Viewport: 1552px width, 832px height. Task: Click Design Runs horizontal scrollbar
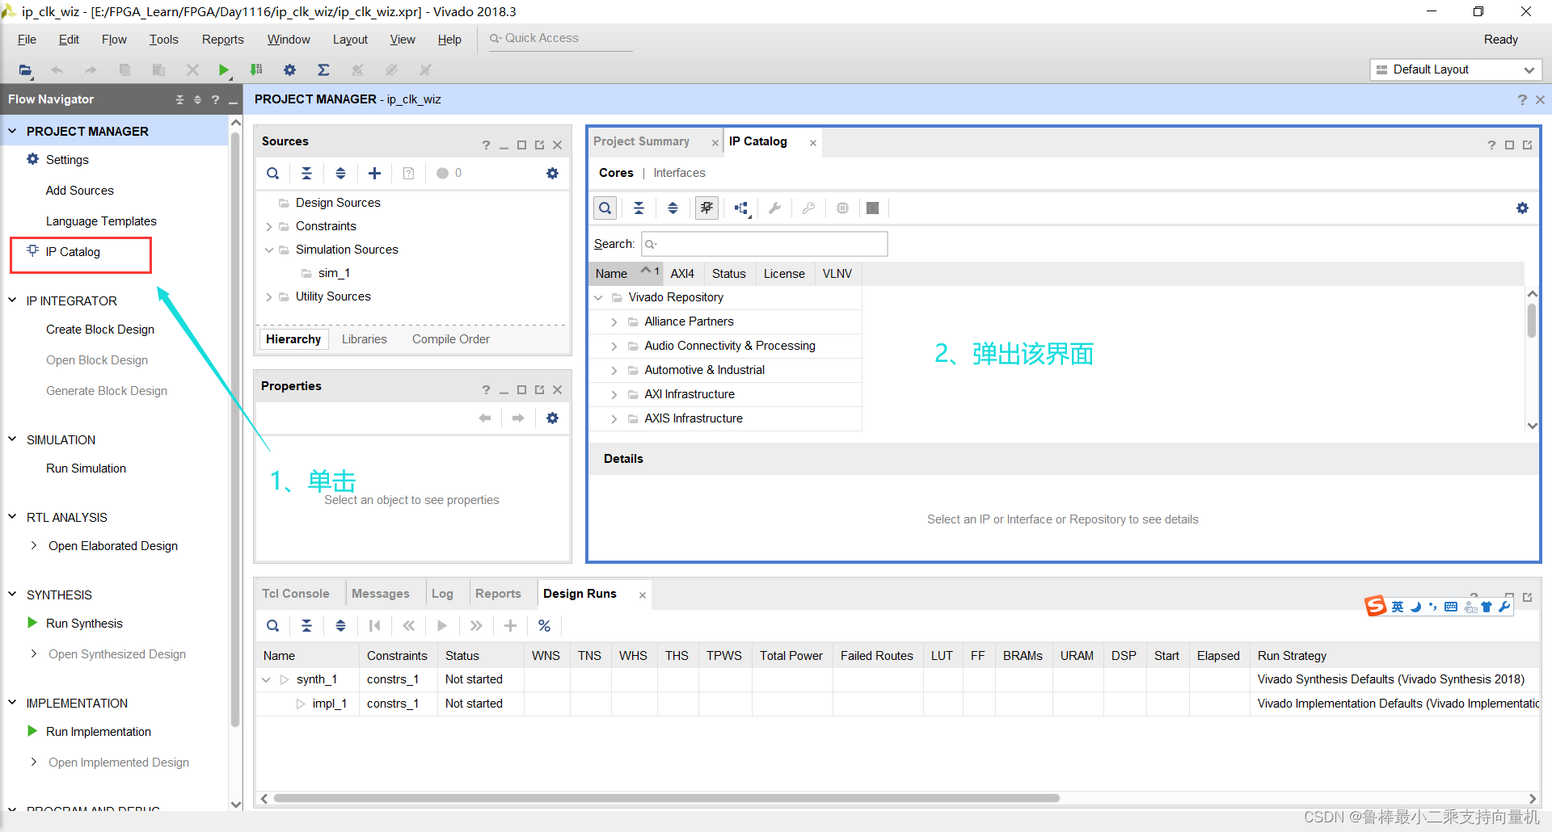[x=667, y=798]
